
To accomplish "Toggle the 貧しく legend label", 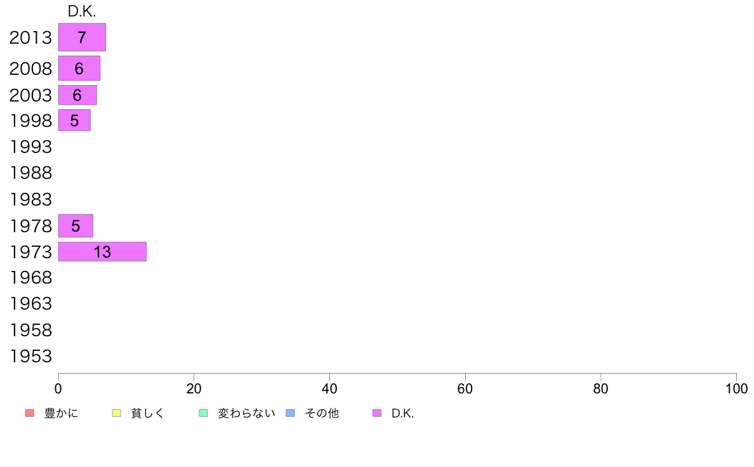I will click(x=148, y=413).
